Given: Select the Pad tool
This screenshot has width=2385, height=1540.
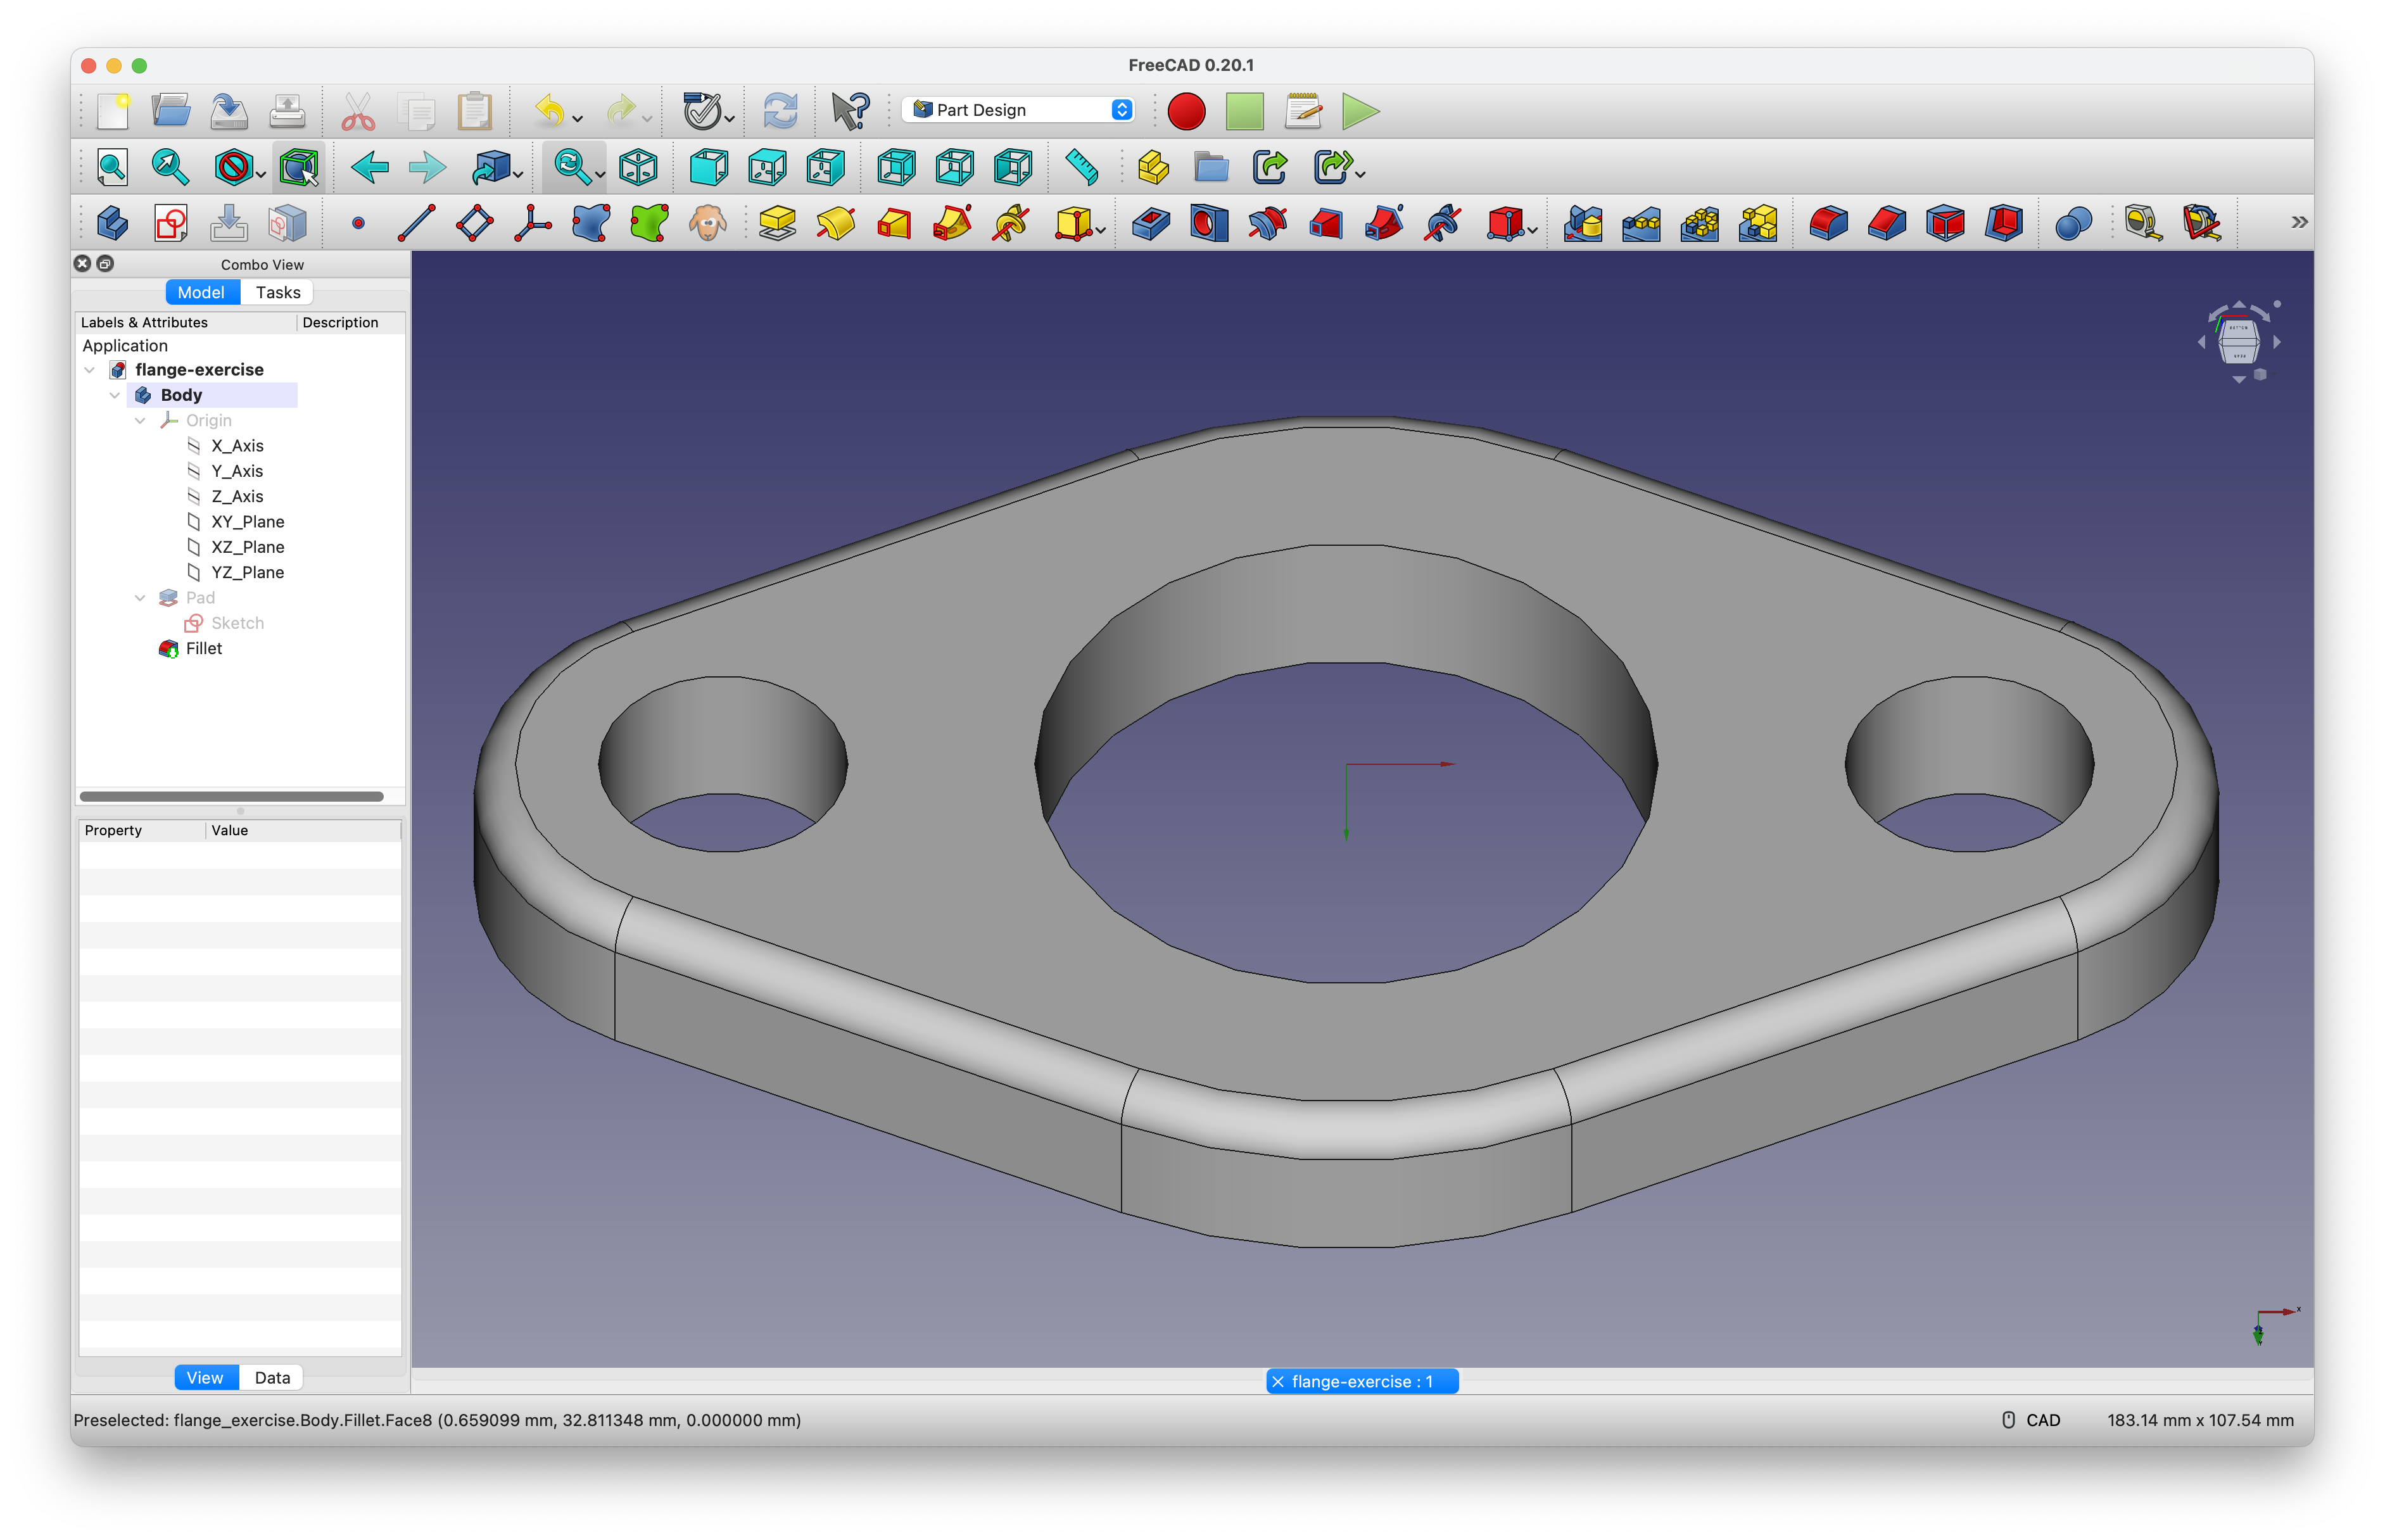Looking at the screenshot, I should [x=778, y=223].
